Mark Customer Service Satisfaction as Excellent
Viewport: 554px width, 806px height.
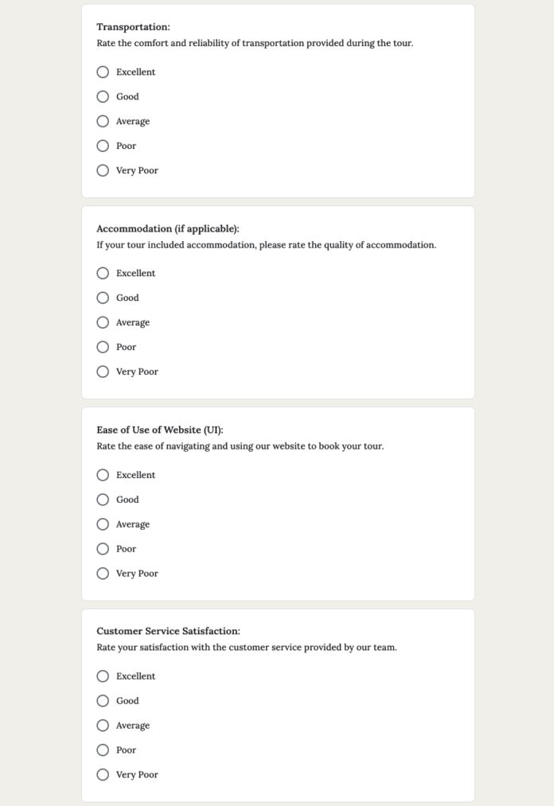pos(103,676)
